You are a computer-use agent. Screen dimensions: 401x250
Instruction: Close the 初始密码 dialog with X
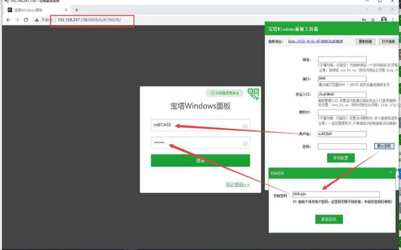pos(391,172)
